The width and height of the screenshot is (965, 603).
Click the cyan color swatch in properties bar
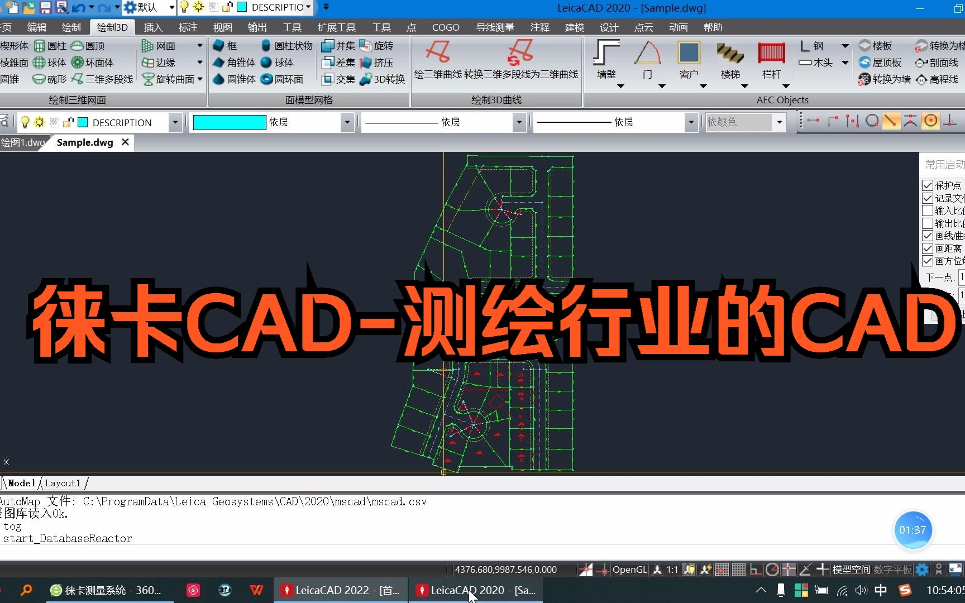[230, 122]
